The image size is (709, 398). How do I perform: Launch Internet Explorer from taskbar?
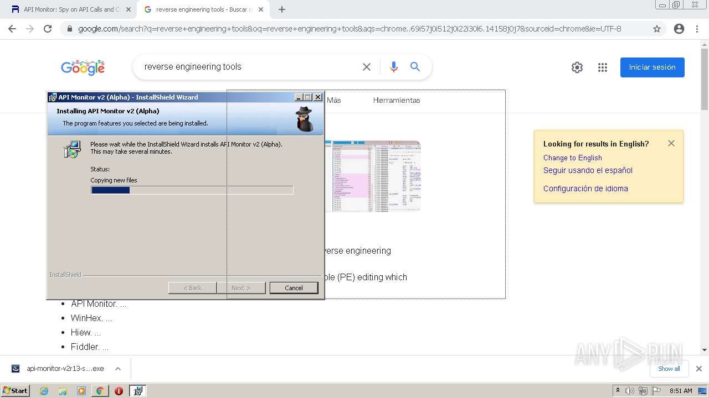coord(44,391)
